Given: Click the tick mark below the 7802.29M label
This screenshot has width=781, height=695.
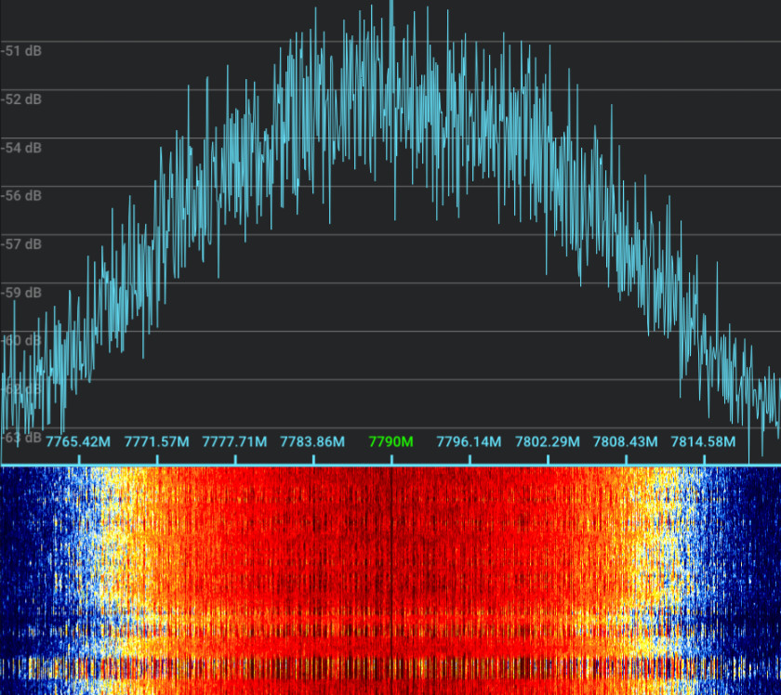Looking at the screenshot, I should [x=548, y=458].
